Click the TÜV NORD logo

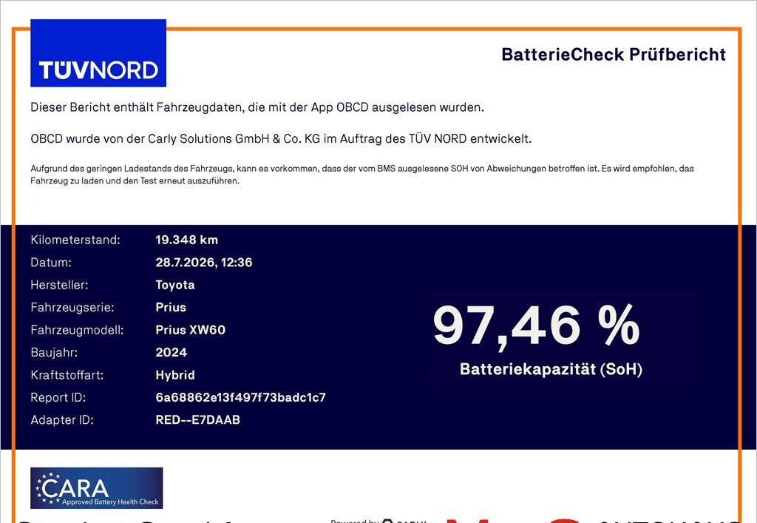98,53
